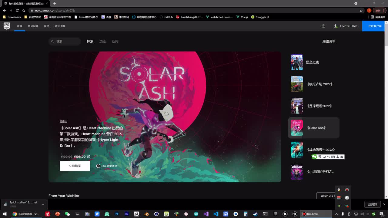Select 足球经理2022 in the carousel list

click(x=313, y=106)
